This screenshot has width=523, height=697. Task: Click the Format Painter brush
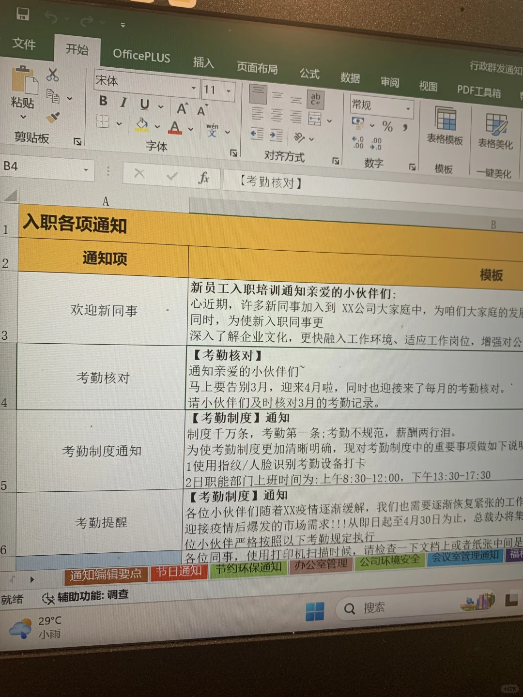[x=52, y=117]
